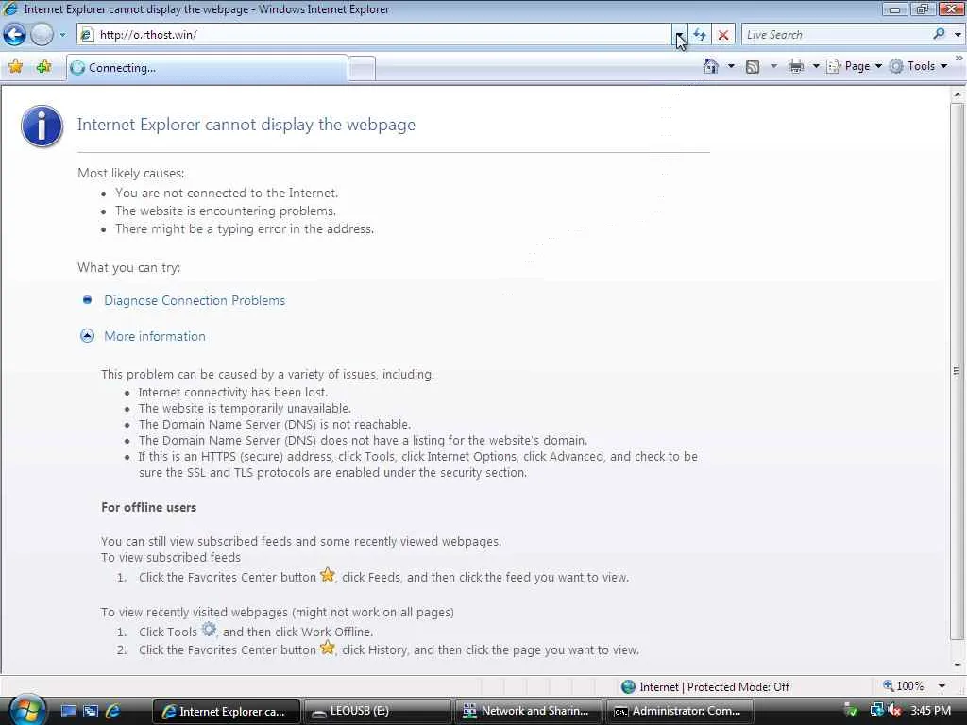Click the safely remove hardware tray icon
This screenshot has width=967, height=725.
coord(851,711)
